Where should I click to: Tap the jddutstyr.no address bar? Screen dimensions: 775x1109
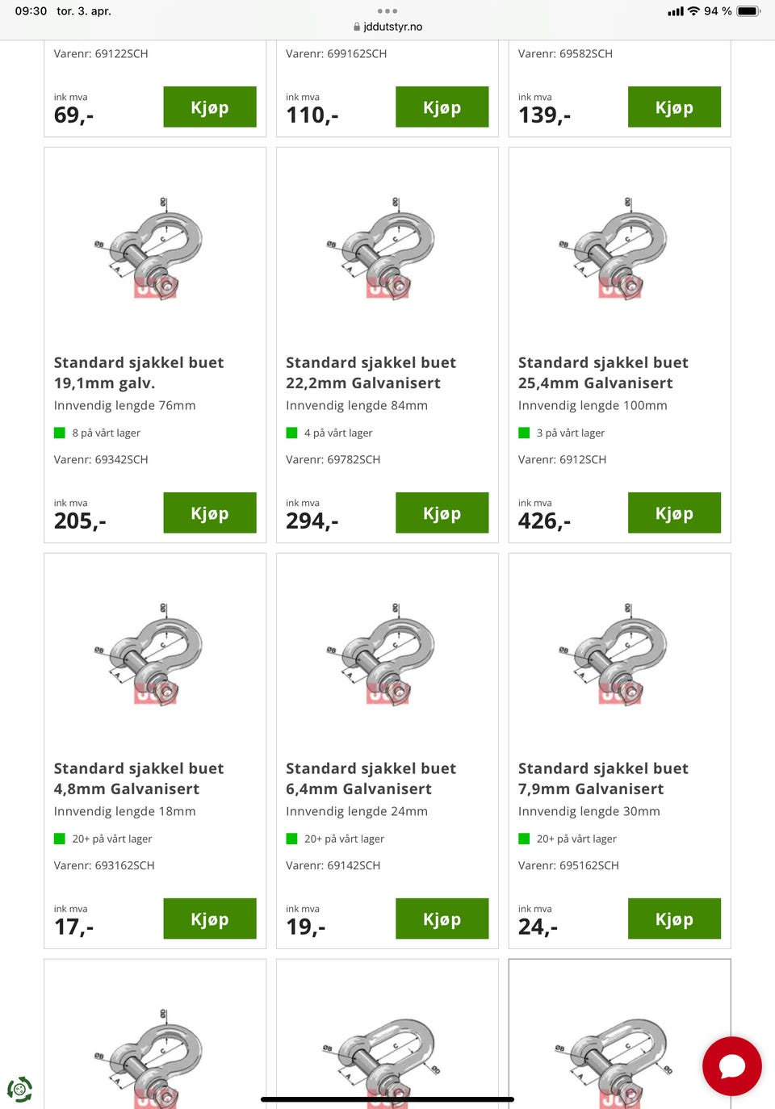click(392, 27)
